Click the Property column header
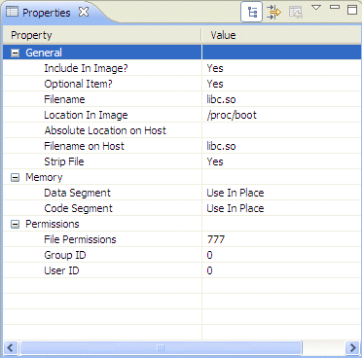Screen dimensions: 362x358 point(102,35)
